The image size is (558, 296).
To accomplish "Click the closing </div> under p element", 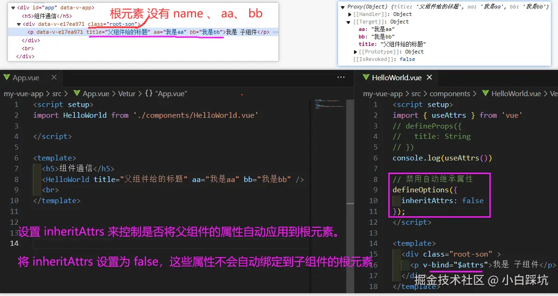I will point(31,40).
